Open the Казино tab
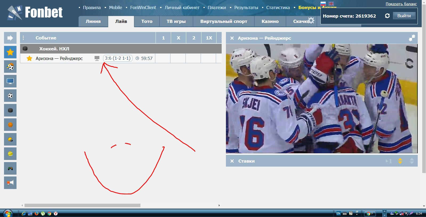The width and height of the screenshot is (426, 217). pos(270,21)
